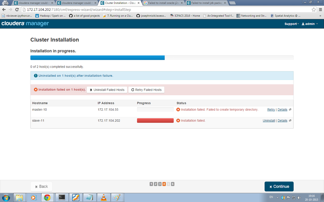
Task: Open Details link for slave-11
Action: tap(282, 120)
